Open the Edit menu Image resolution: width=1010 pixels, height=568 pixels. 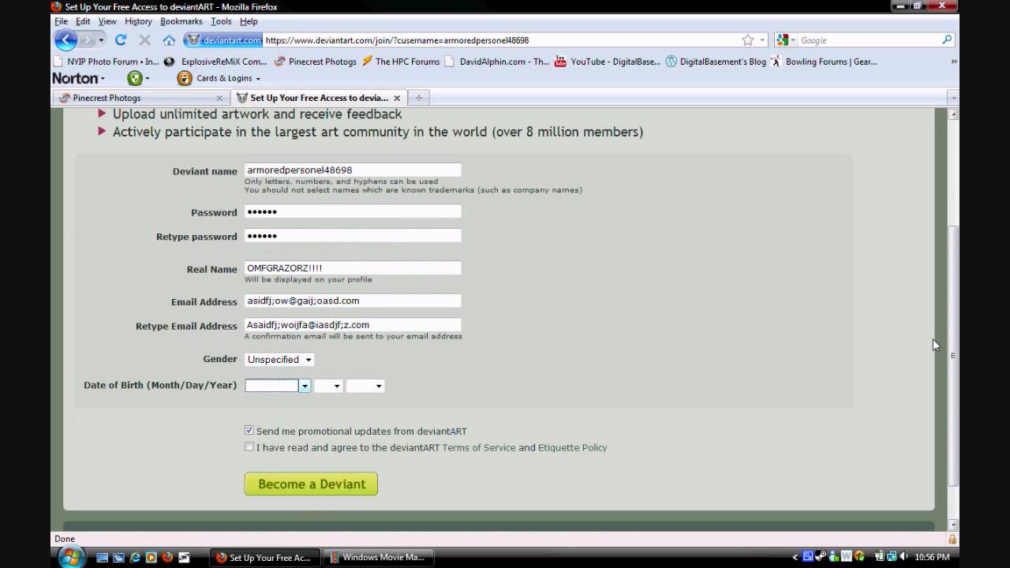[83, 21]
